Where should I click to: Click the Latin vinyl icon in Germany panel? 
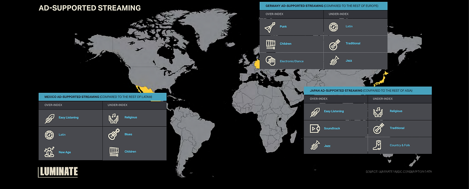pos(333,27)
